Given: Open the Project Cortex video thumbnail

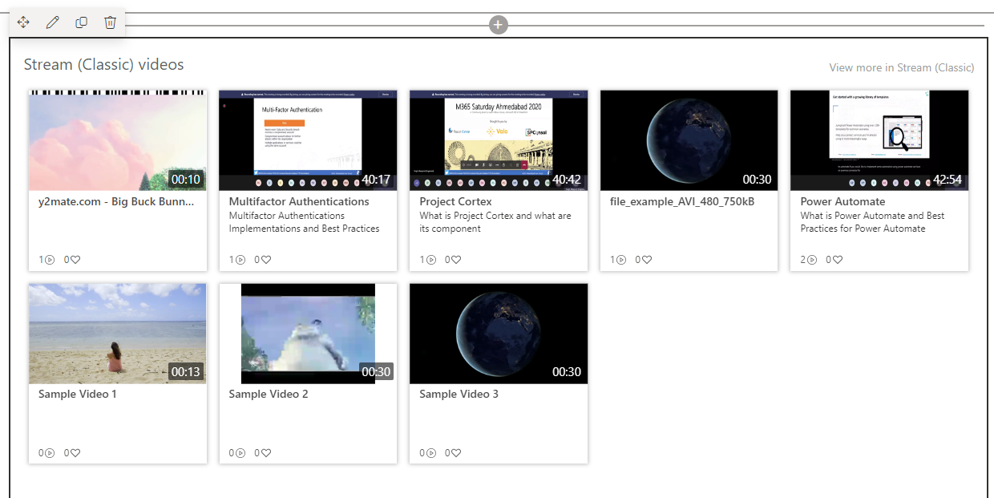Looking at the screenshot, I should pos(498,140).
